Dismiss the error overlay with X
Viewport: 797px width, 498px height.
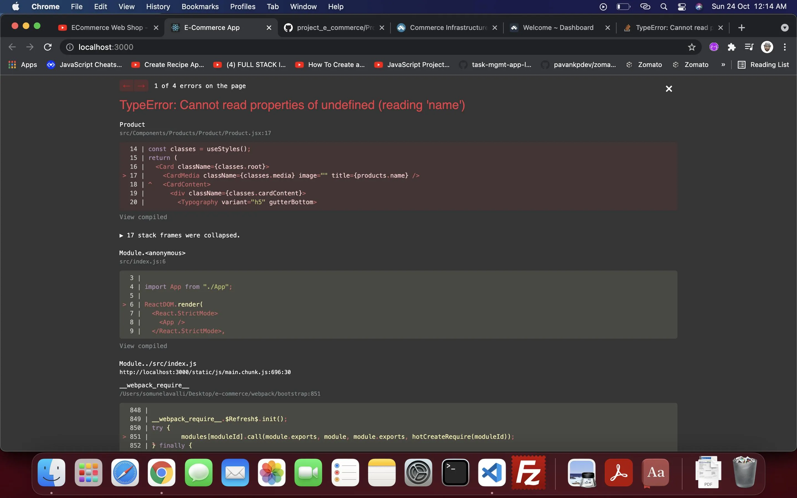[669, 89]
